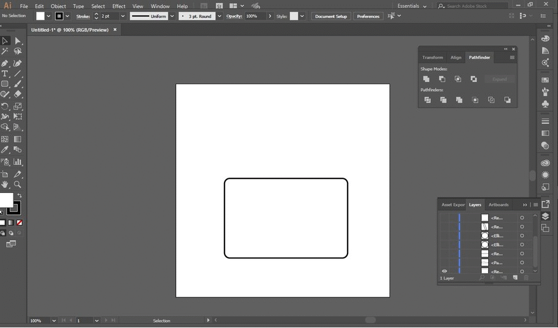
Task: Open Preferences from the control bar
Action: click(368, 16)
